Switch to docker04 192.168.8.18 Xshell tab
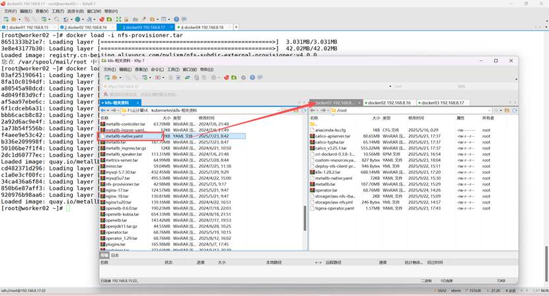 [x=202, y=27]
